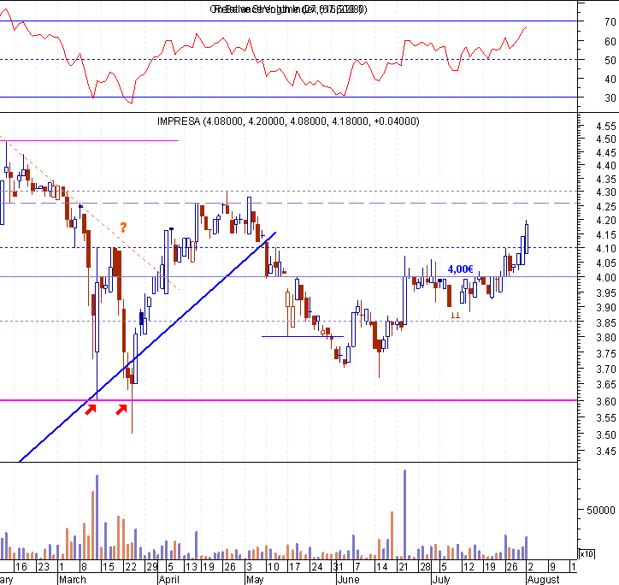This screenshot has height=585, width=619.
Task: Click the orange question mark annotation
Action: (x=124, y=227)
